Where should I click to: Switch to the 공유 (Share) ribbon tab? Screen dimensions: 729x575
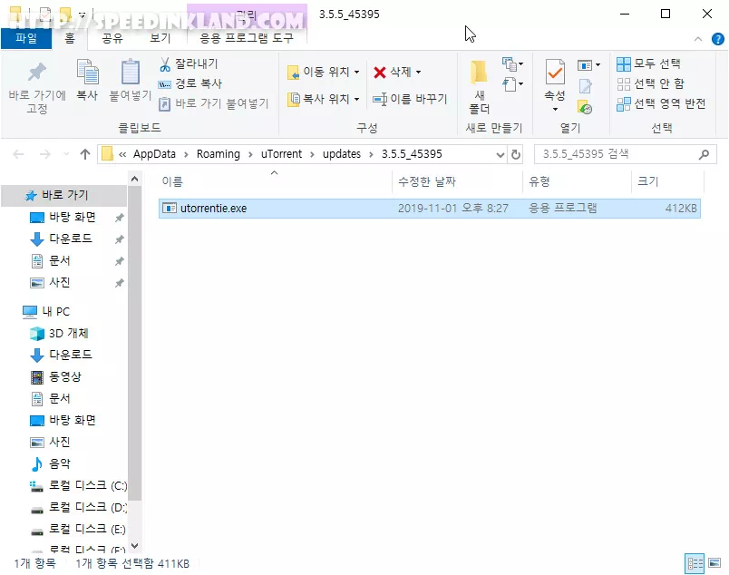tap(112, 38)
